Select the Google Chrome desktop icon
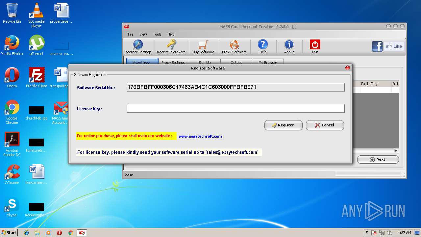 12,112
